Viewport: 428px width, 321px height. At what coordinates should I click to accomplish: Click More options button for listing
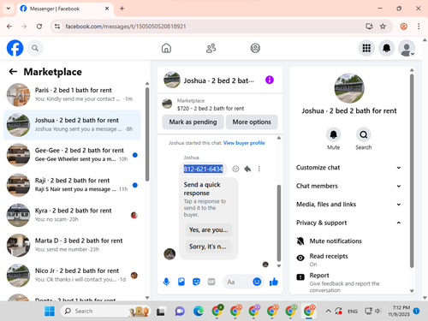pyautogui.click(x=252, y=122)
